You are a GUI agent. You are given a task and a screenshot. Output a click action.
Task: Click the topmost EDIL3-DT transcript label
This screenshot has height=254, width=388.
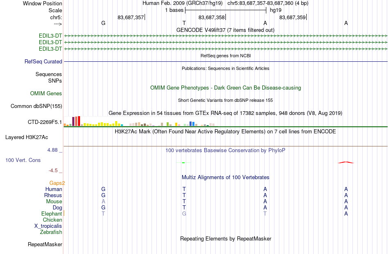coord(50,36)
